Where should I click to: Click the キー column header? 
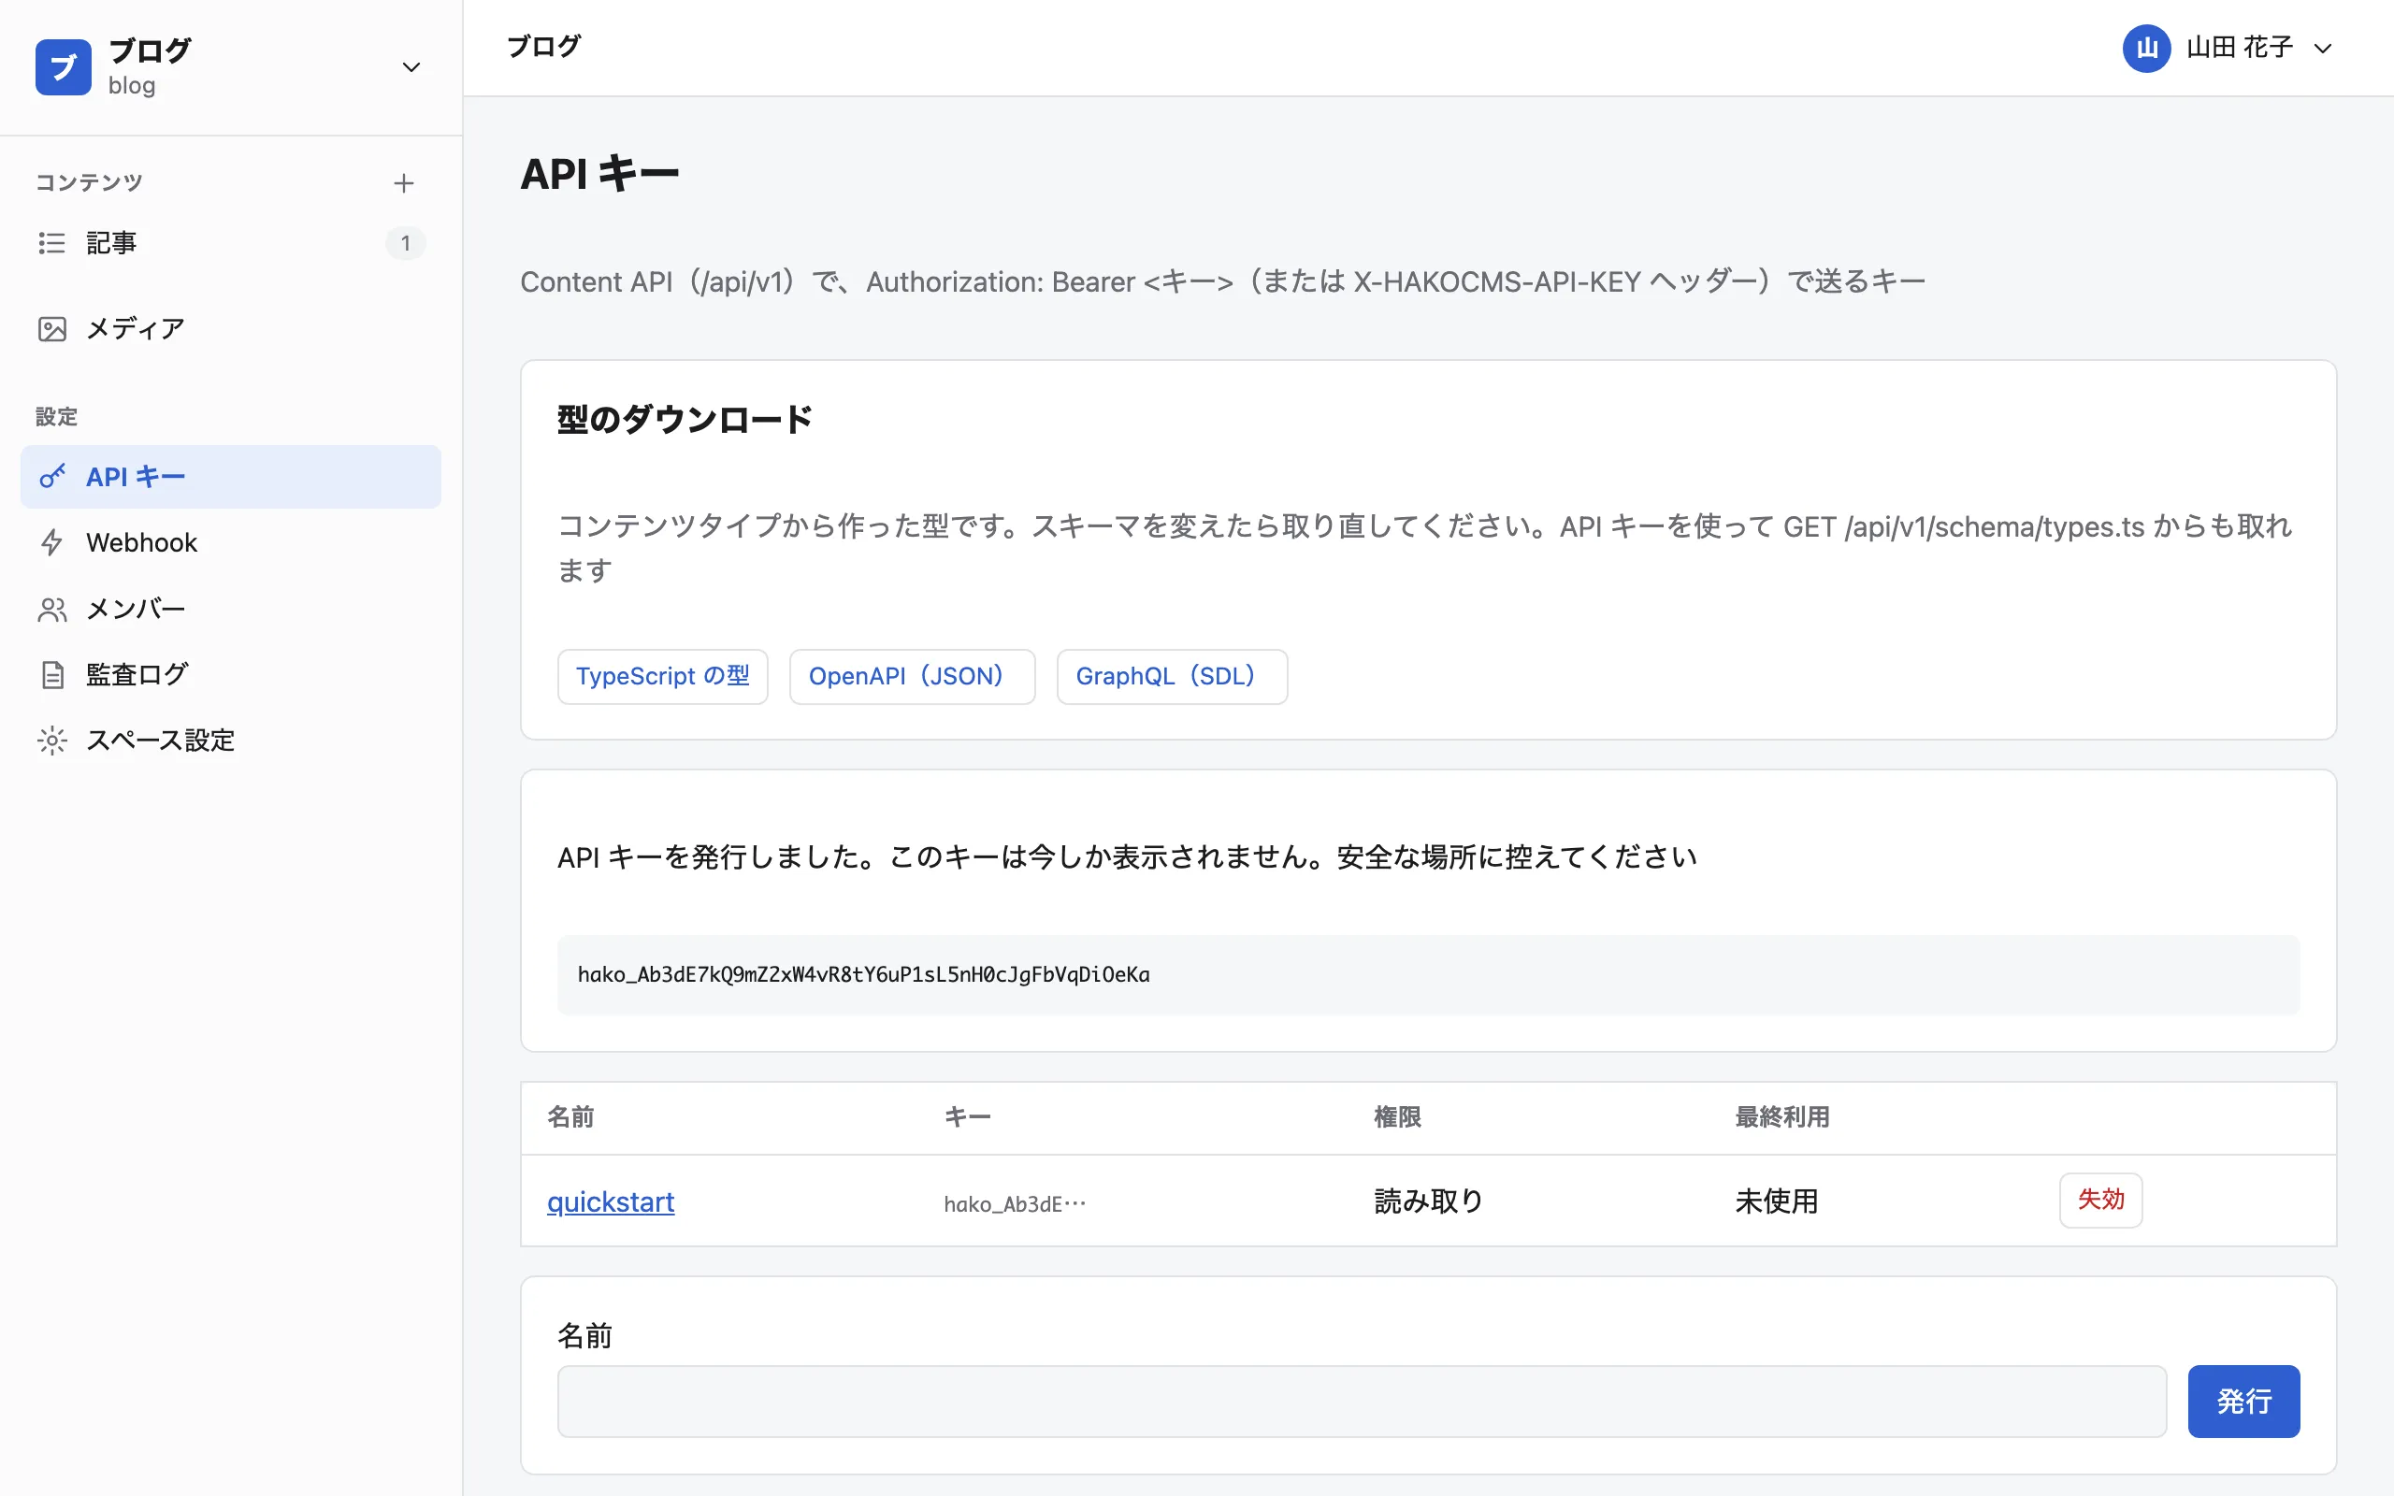pyautogui.click(x=967, y=1117)
